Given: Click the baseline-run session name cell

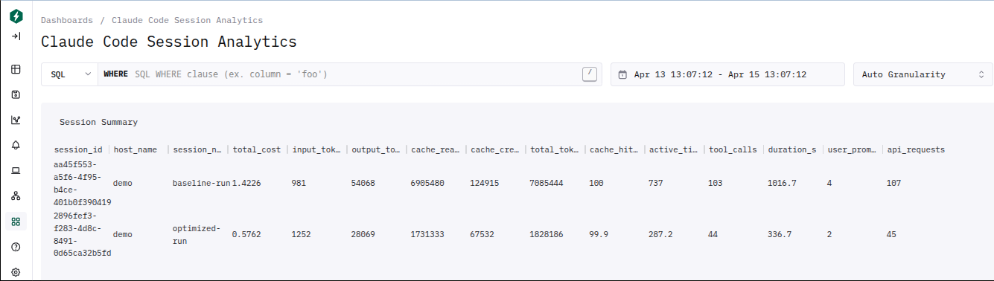Looking at the screenshot, I should [x=201, y=183].
